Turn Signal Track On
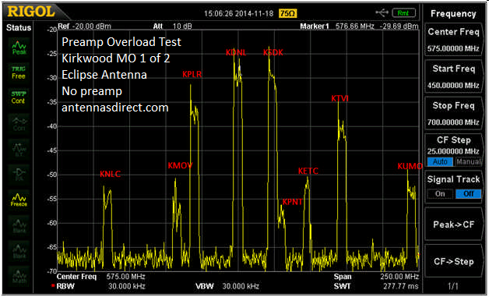Screen dimensions: 489x297 [440, 193]
